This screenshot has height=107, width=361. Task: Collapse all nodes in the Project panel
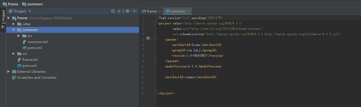[x=119, y=11]
